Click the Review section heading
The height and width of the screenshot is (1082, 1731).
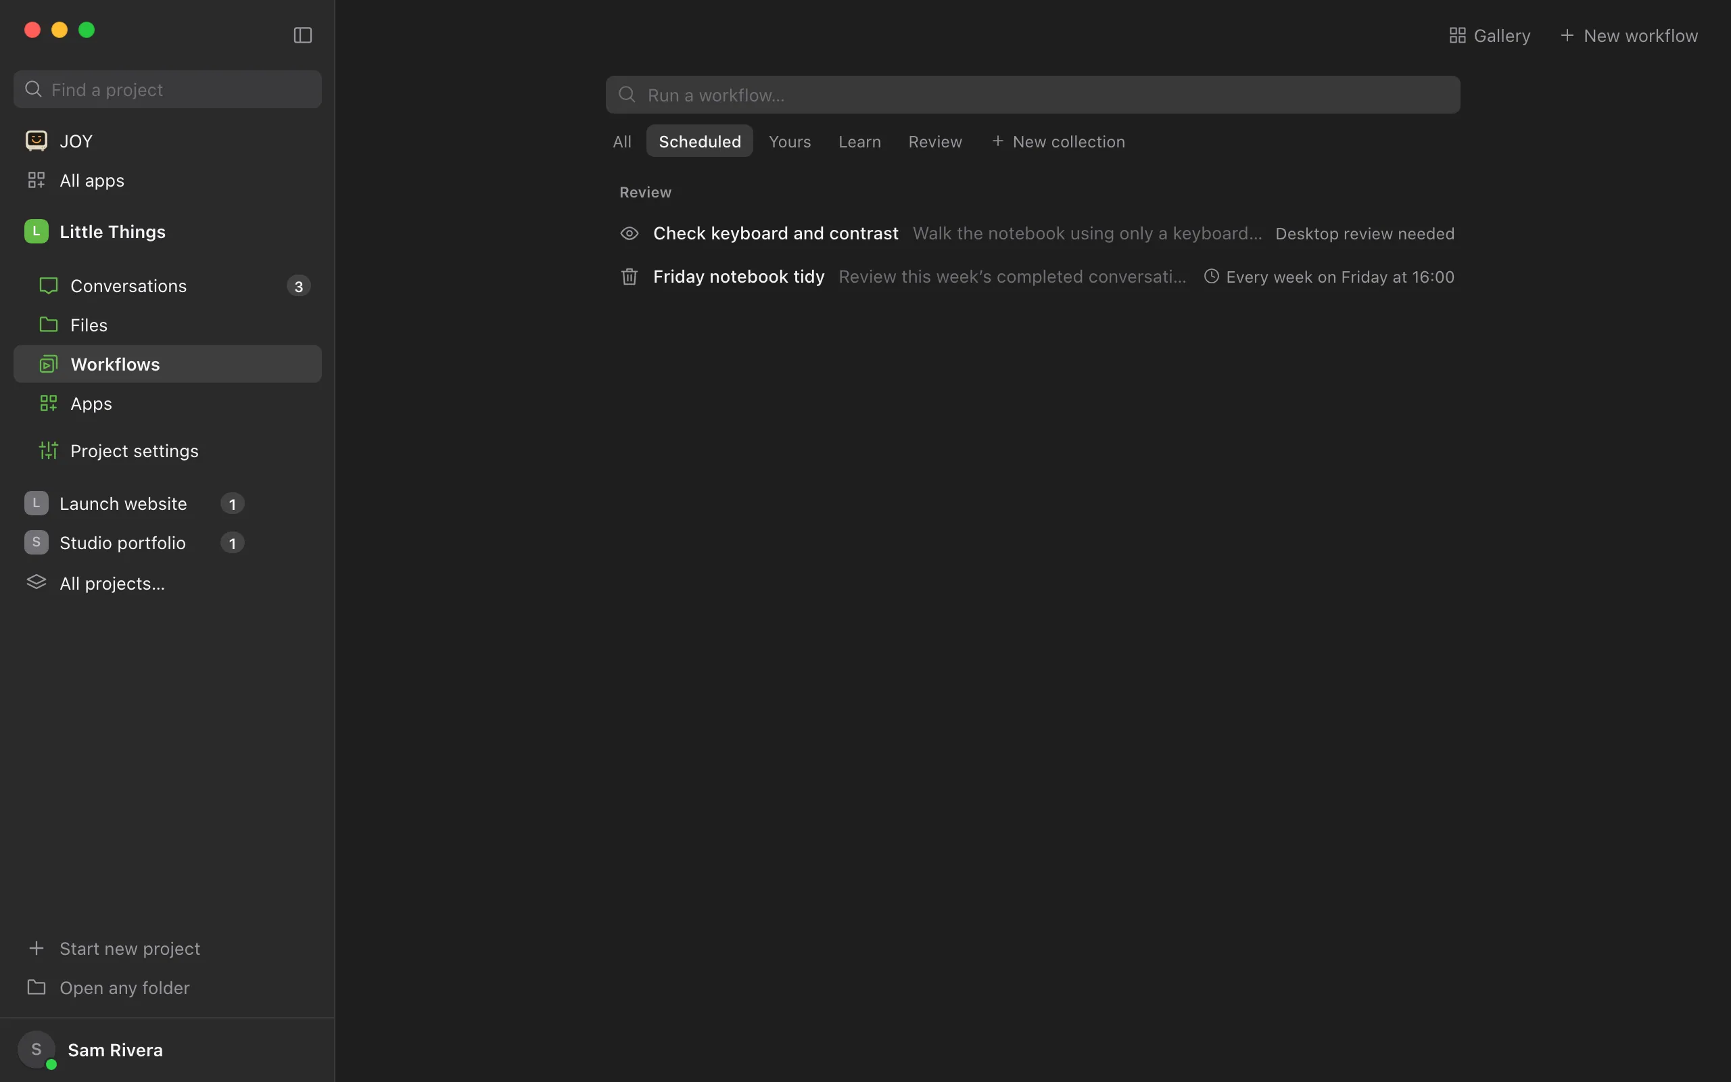(645, 192)
